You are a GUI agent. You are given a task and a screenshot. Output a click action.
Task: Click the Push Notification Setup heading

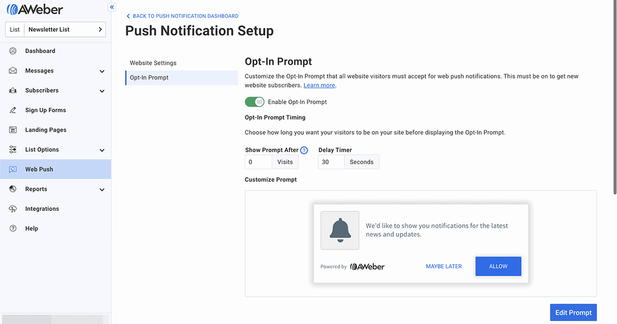click(199, 31)
